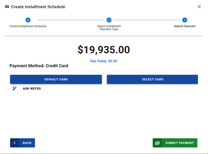Go to 'Select Installment Payment Type' step label
This screenshot has height=154, width=208.
109,28
